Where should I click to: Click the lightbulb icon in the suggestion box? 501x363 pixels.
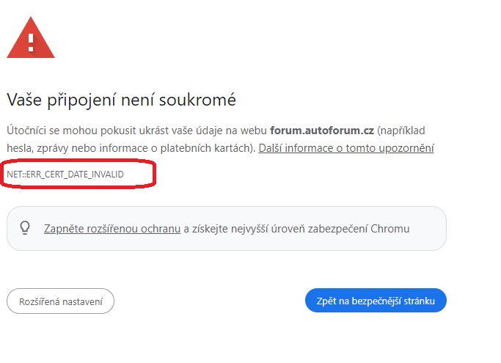point(25,228)
